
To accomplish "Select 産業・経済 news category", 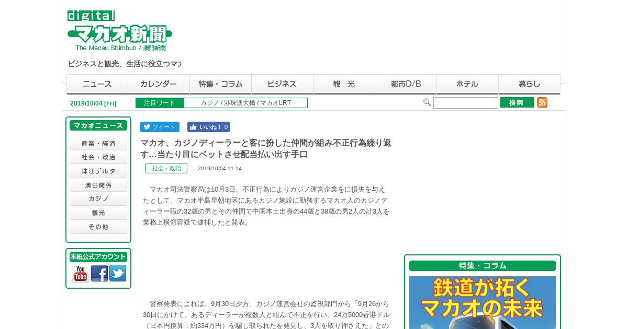I will (x=98, y=143).
